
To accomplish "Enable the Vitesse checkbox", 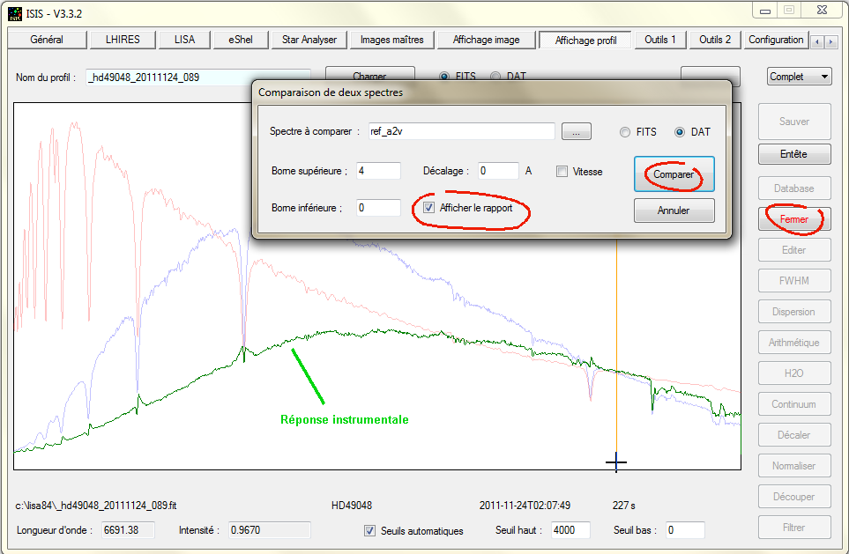I will coord(562,172).
